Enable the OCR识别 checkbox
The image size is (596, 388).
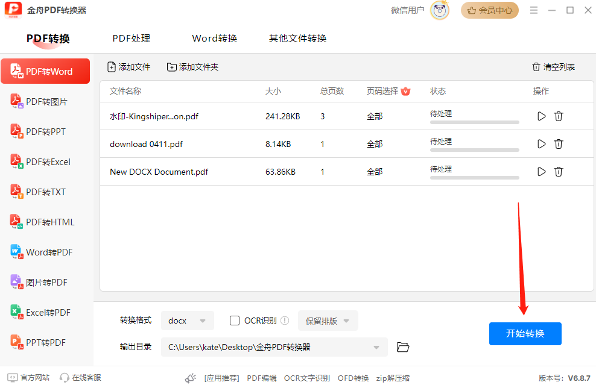[x=235, y=321]
